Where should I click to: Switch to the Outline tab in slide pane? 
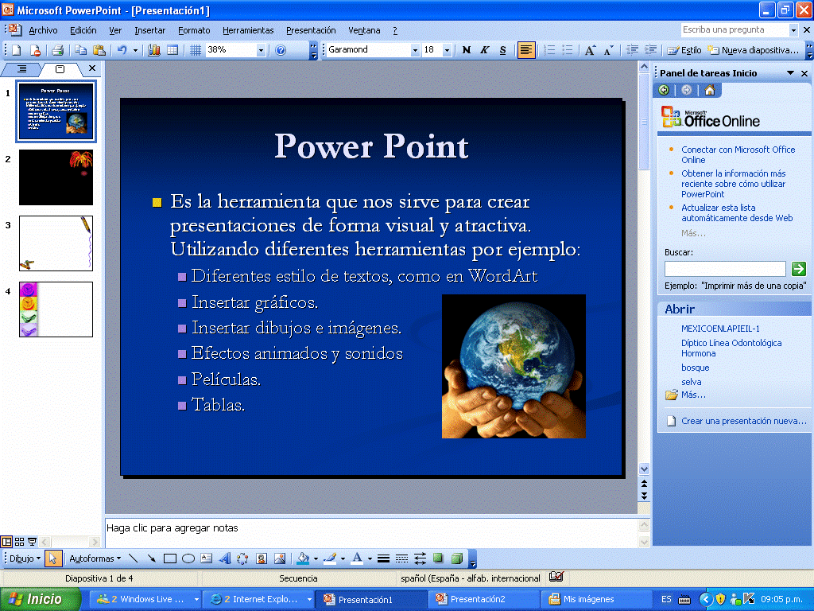[x=21, y=69]
